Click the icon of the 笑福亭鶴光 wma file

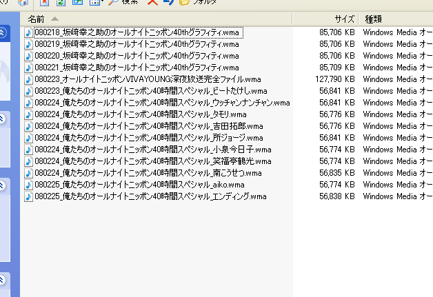click(28, 161)
